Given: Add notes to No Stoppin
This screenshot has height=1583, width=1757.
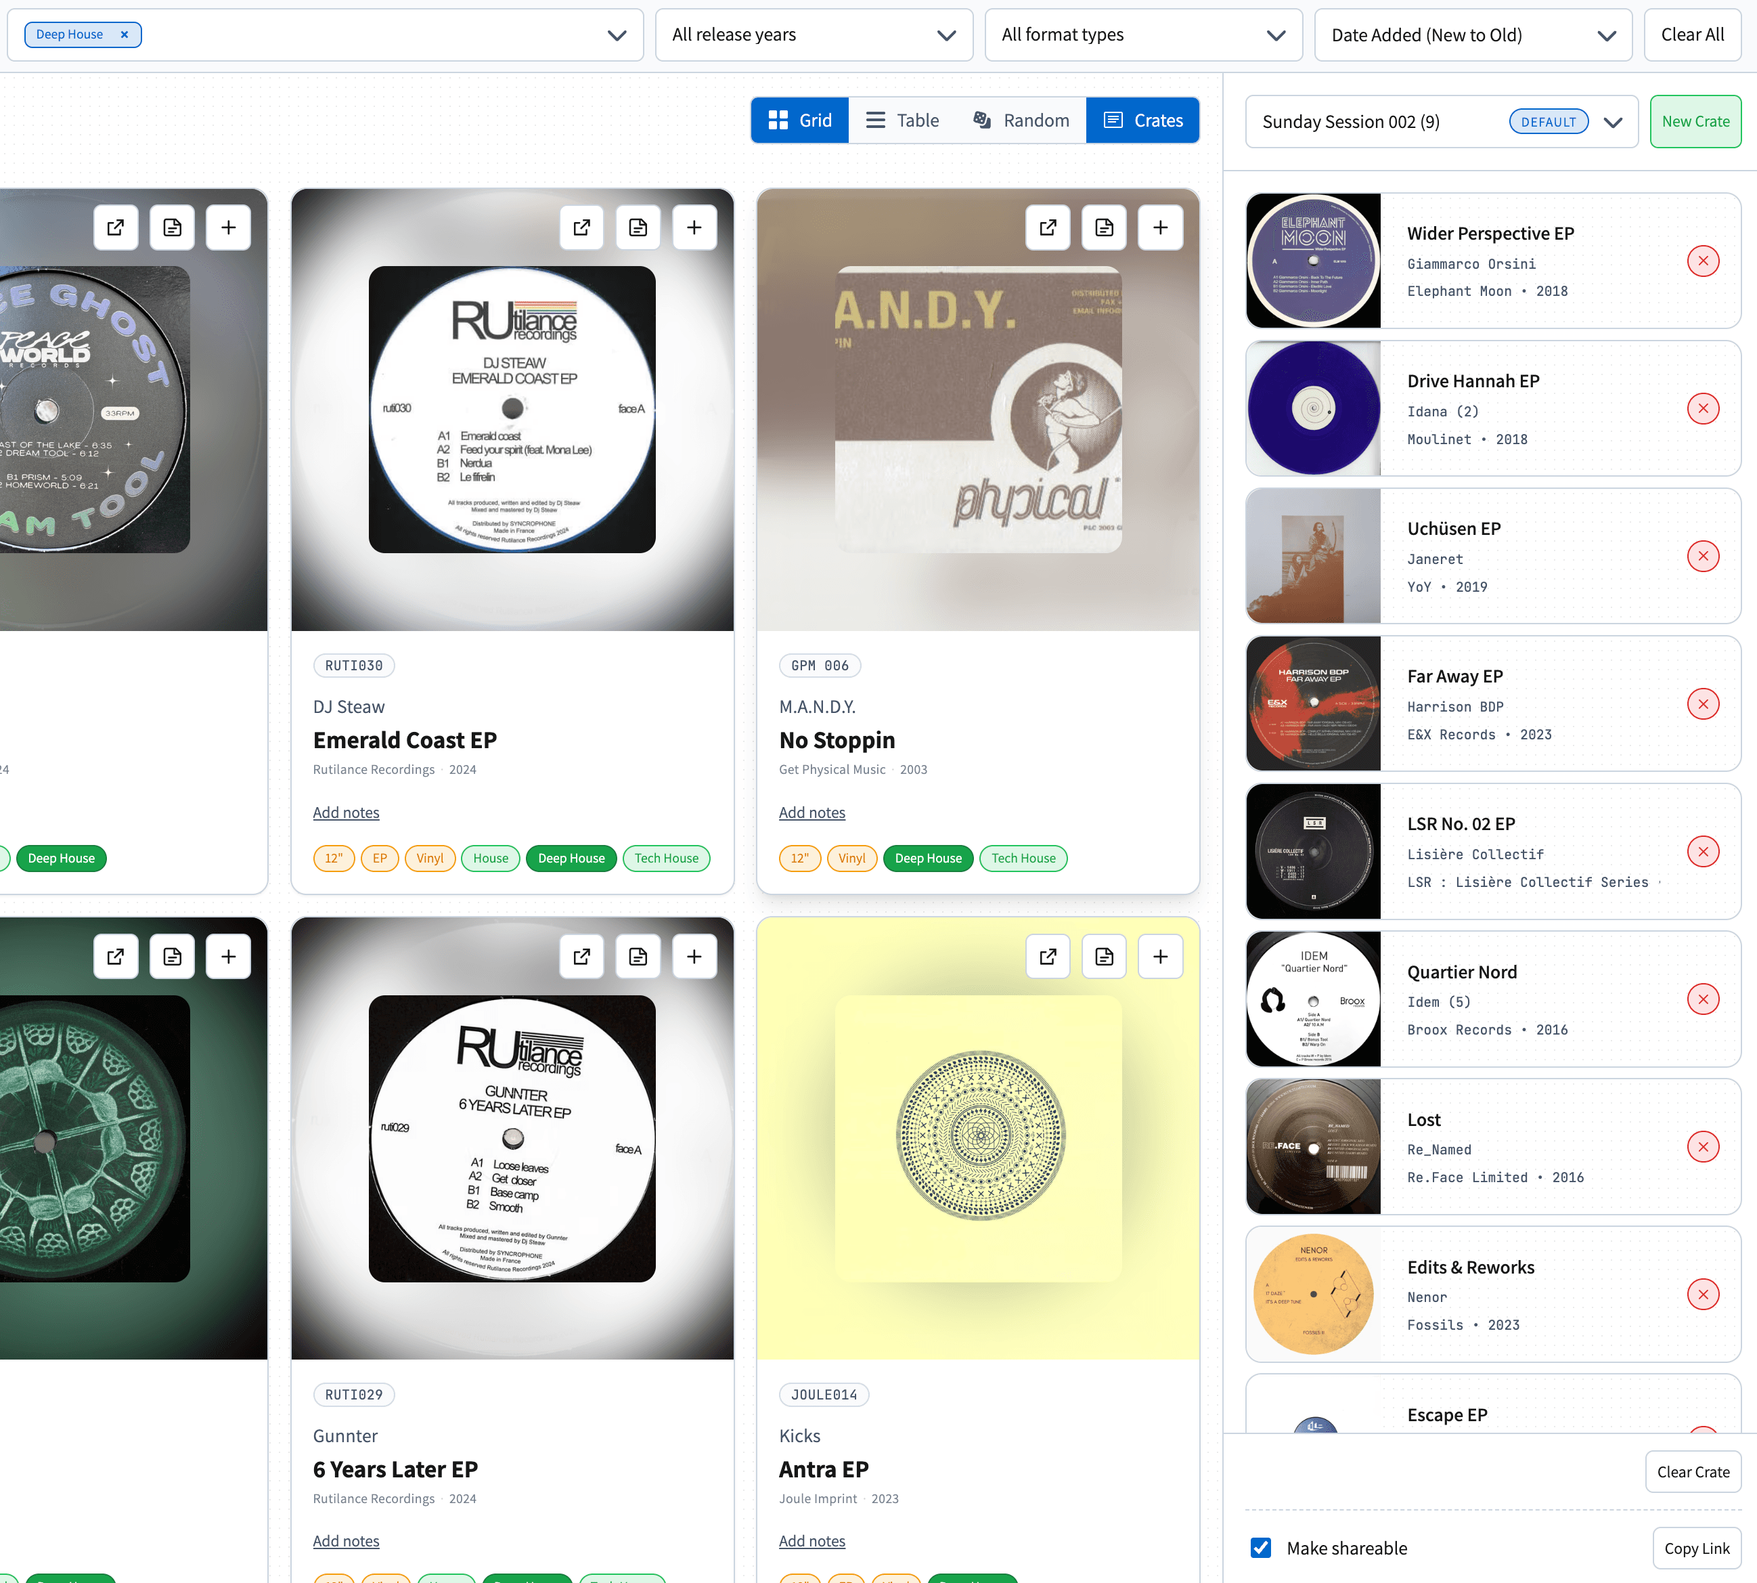Looking at the screenshot, I should point(812,812).
